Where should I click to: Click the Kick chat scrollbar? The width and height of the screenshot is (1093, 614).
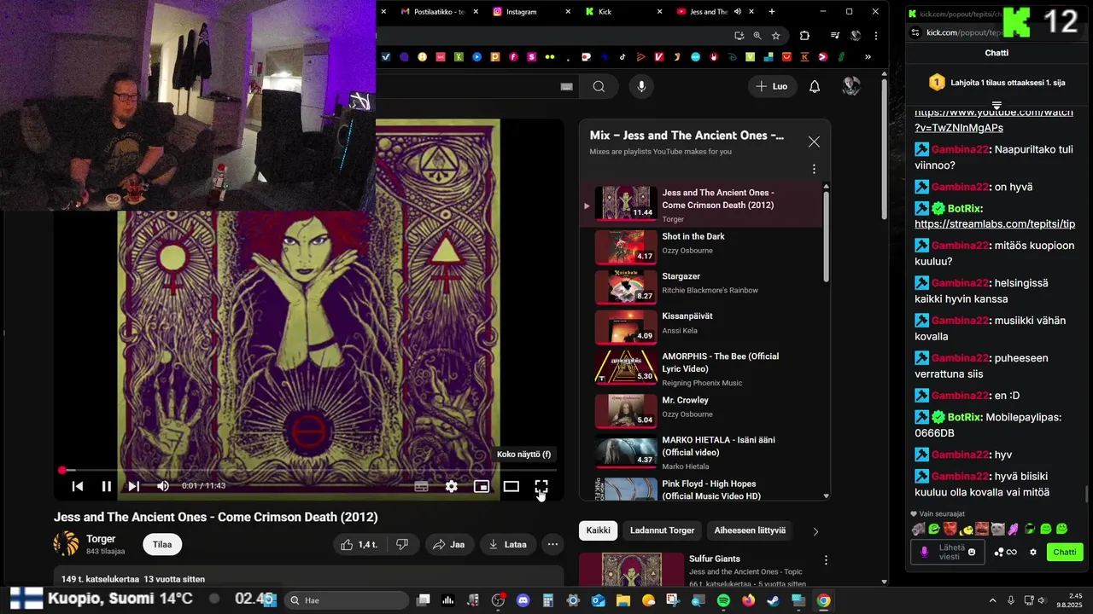(x=1087, y=494)
